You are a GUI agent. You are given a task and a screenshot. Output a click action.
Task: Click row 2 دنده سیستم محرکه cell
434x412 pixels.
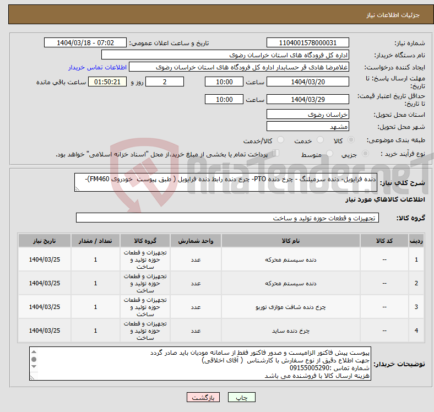pyautogui.click(x=291, y=283)
